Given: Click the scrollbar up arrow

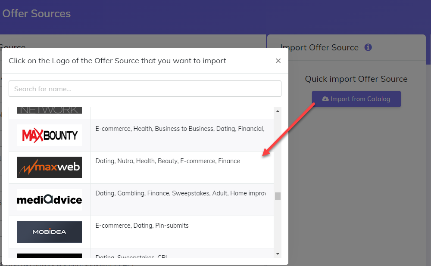Looking at the screenshot, I should click(278, 111).
